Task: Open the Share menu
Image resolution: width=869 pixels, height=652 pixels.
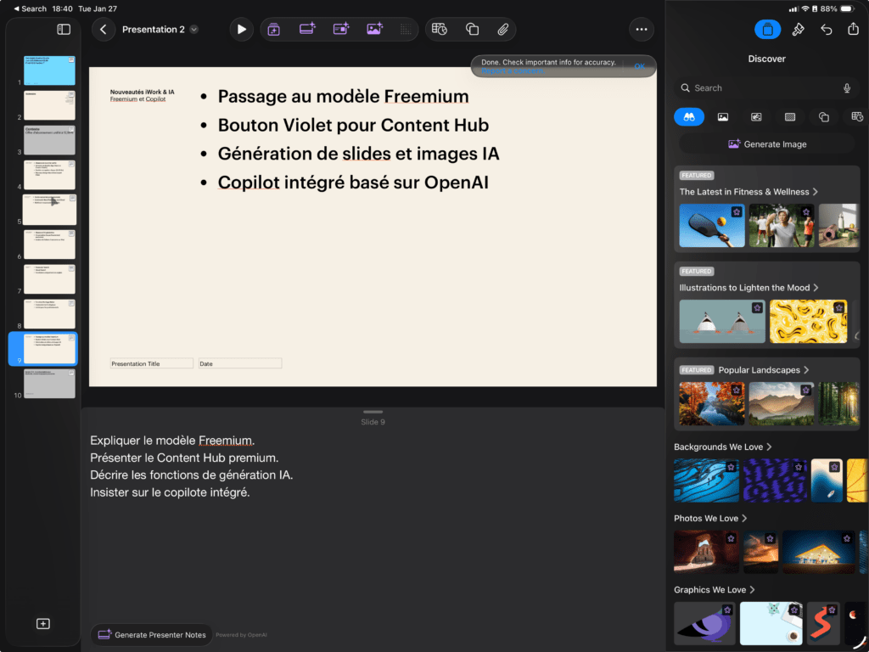Action: [x=853, y=29]
